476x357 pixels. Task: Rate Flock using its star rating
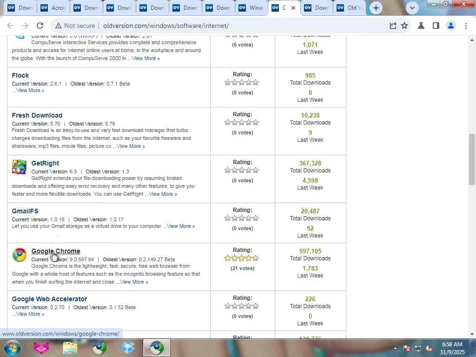tap(242, 82)
